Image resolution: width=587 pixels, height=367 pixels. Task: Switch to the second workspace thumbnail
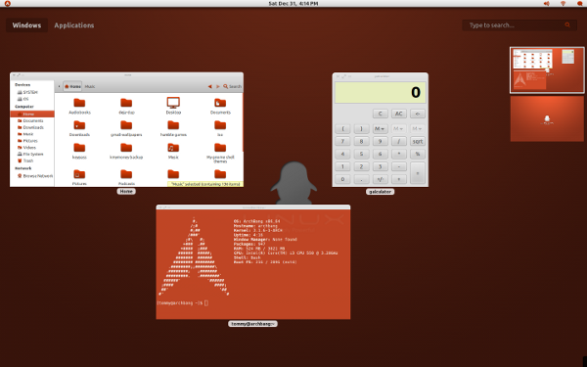pyautogui.click(x=547, y=118)
